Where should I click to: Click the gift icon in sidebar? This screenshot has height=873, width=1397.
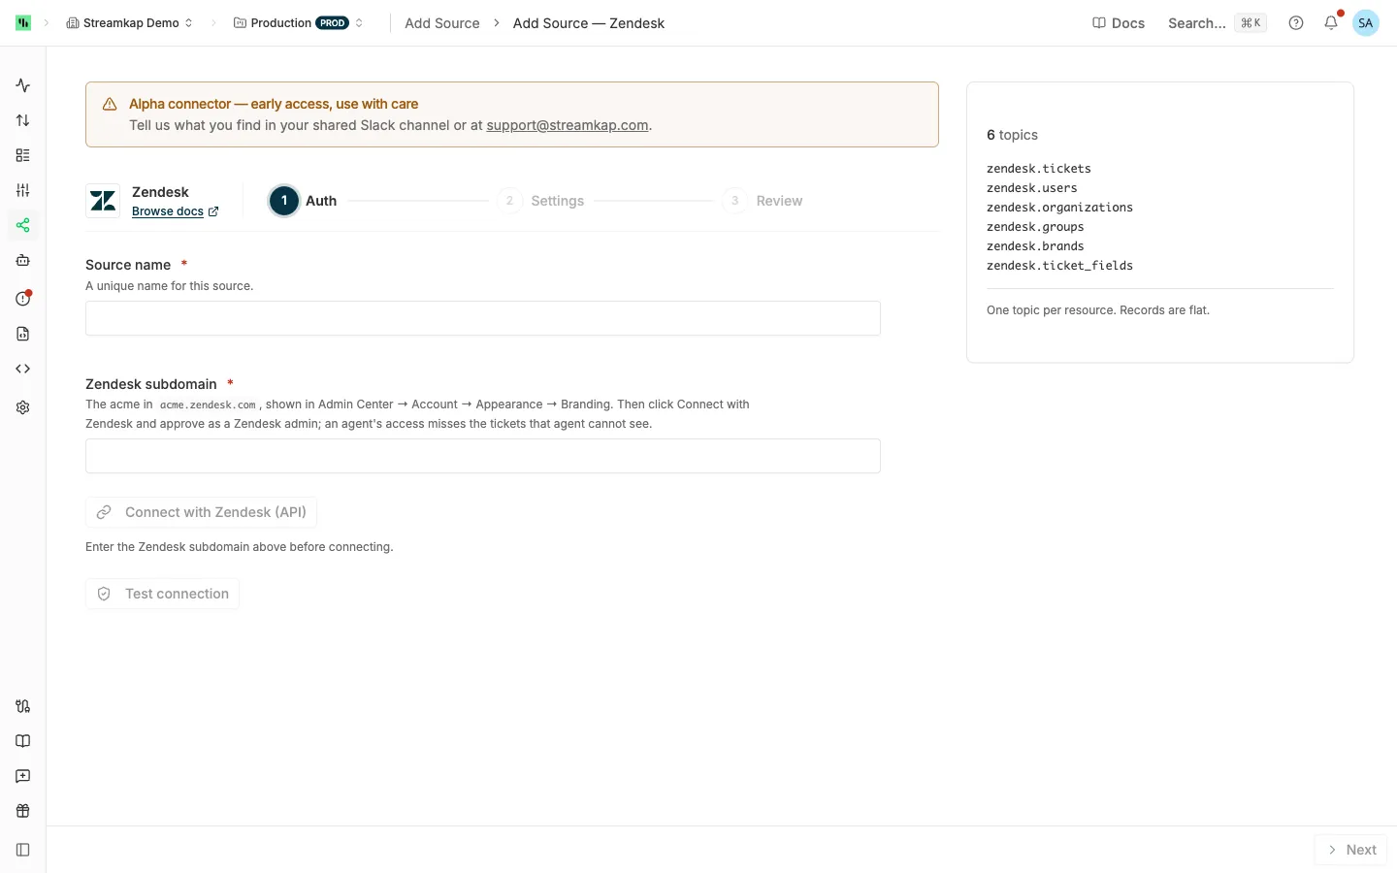(23, 811)
